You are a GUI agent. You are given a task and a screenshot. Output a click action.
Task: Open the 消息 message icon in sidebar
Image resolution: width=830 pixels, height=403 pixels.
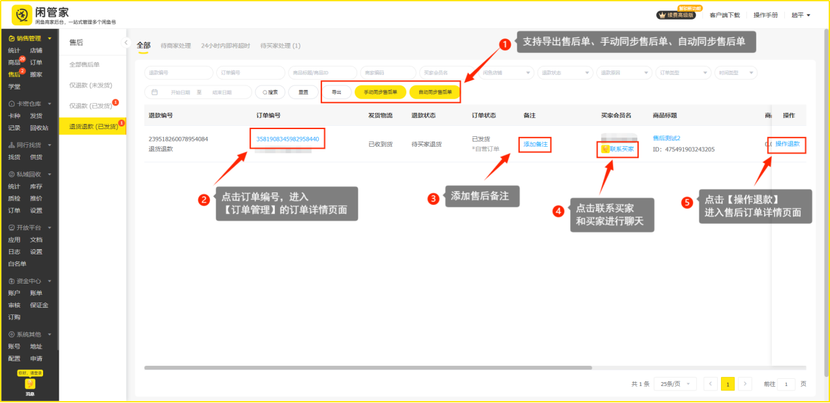click(x=30, y=384)
